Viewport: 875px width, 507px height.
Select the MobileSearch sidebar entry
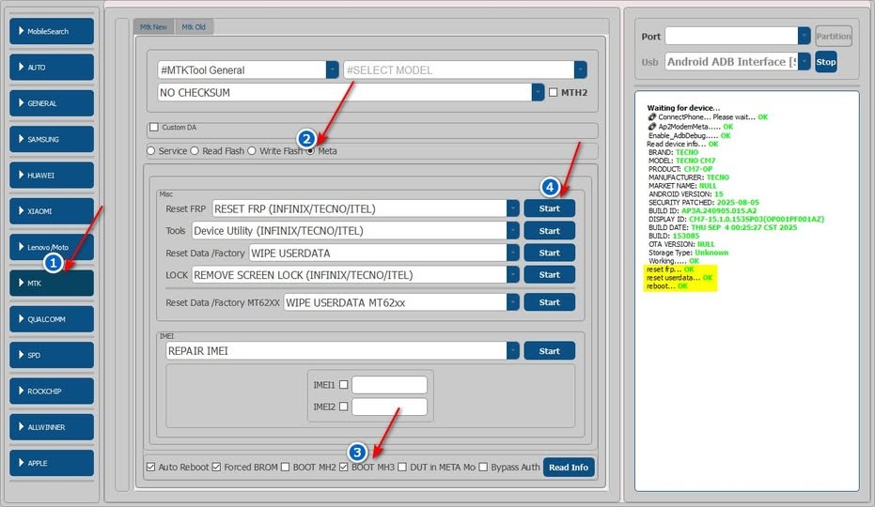[x=53, y=31]
